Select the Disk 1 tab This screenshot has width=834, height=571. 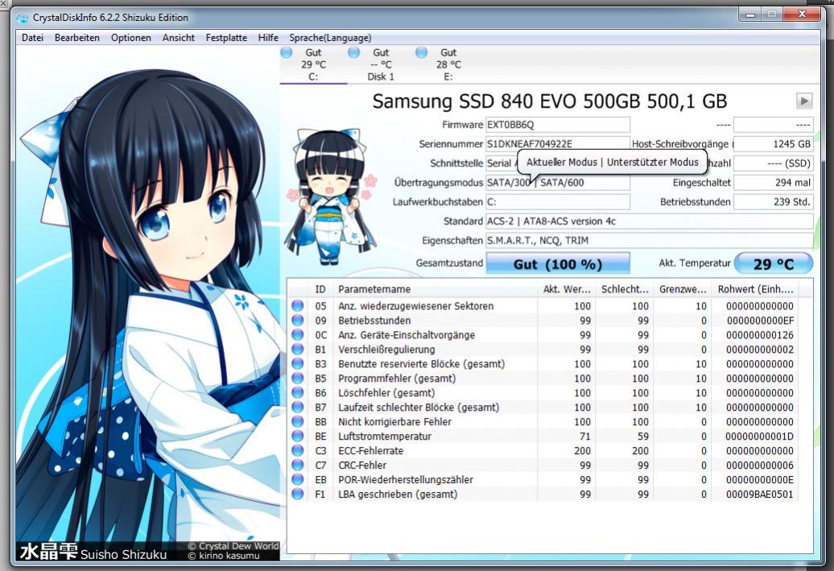[x=381, y=65]
